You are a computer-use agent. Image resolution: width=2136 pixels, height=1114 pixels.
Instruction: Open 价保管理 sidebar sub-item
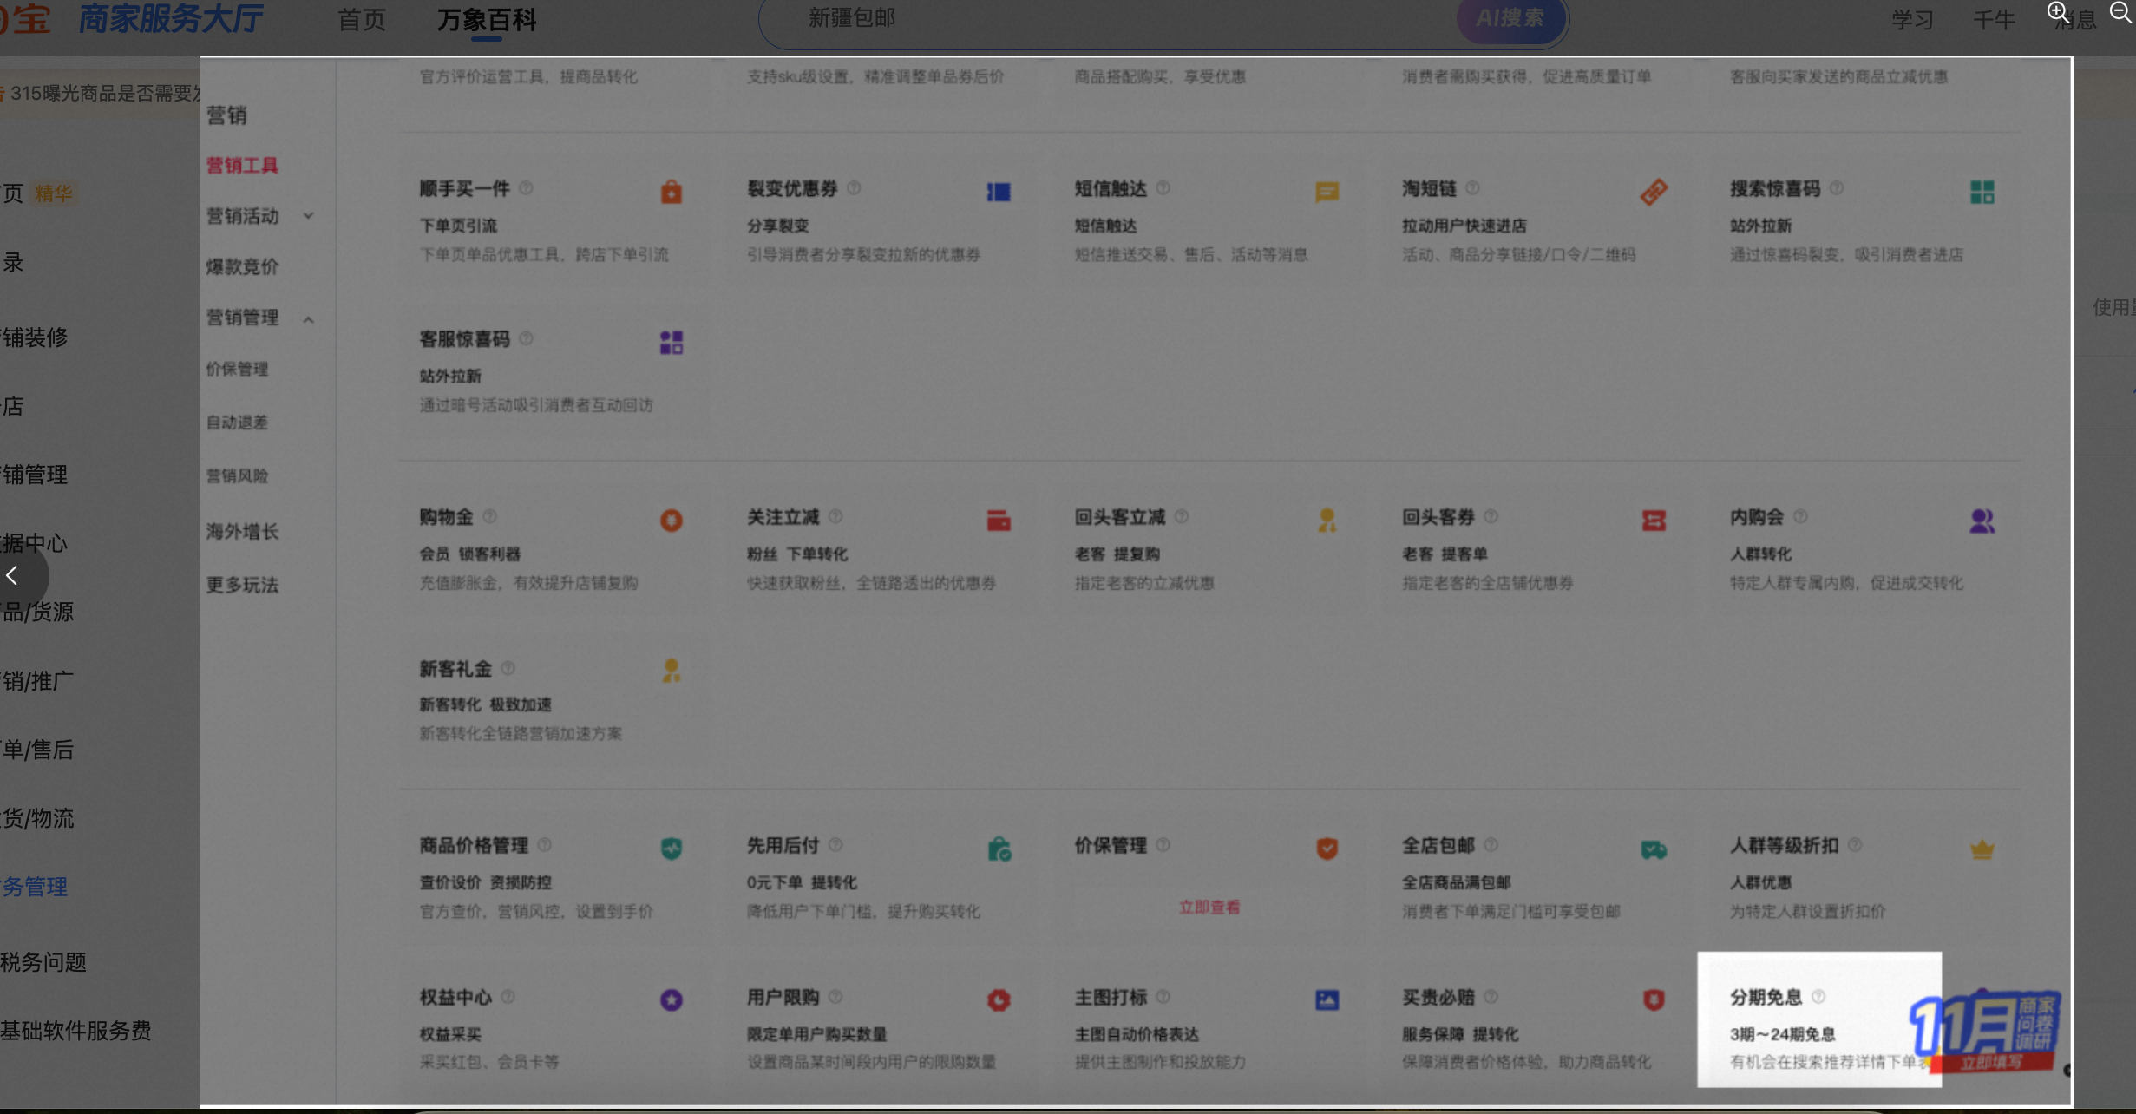237,370
